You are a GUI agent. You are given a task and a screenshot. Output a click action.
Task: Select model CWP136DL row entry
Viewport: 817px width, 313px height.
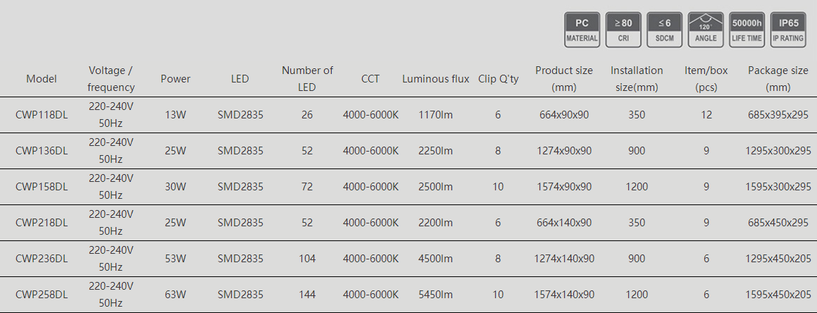pos(42,151)
